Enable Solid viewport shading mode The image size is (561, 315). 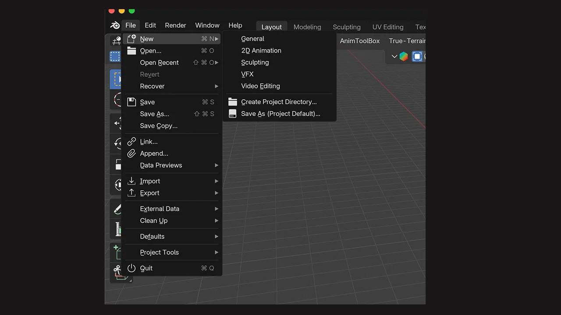(417, 56)
